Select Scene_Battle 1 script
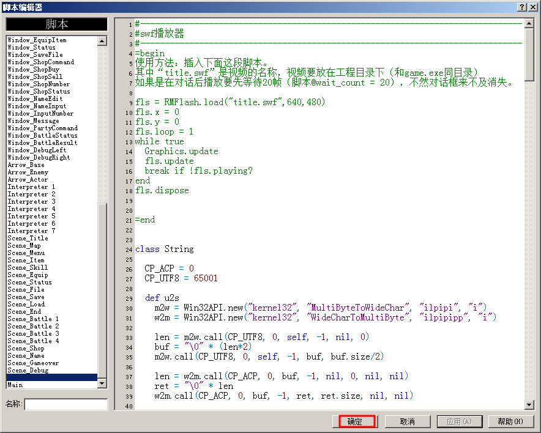The width and height of the screenshot is (541, 433). 33,319
